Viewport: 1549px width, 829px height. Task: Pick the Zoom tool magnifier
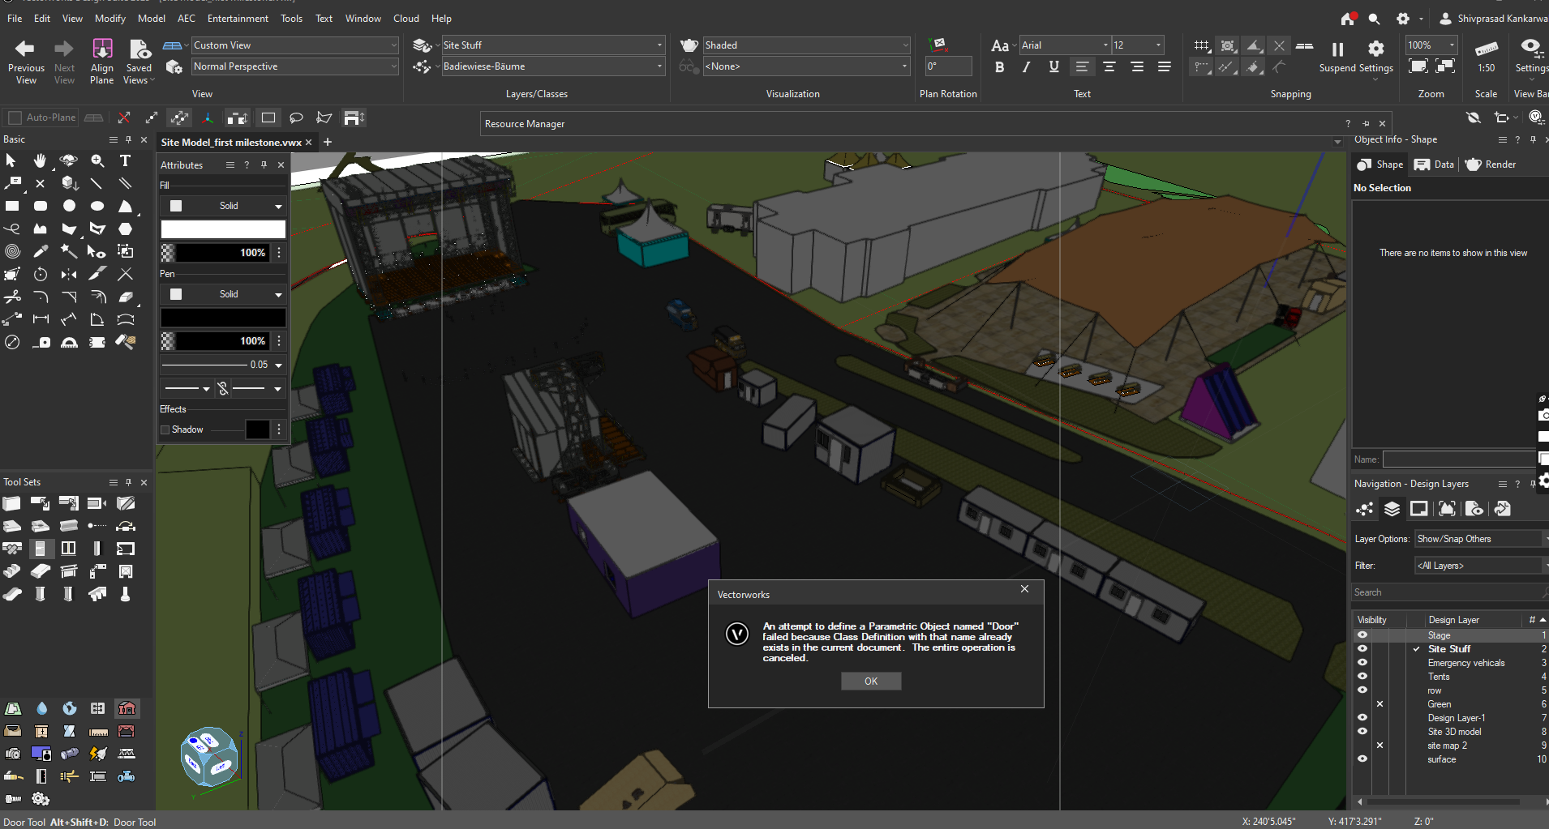tap(97, 161)
